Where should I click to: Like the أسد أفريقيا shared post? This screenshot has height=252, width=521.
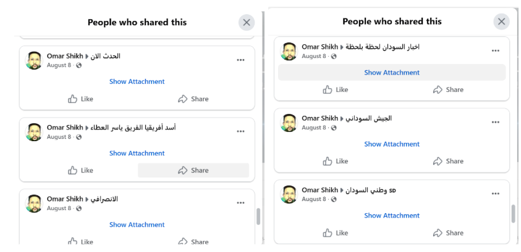[81, 171]
